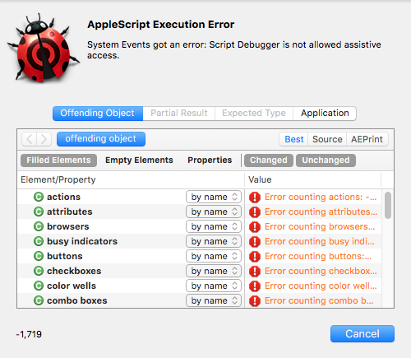Click the vertical scrollbar thumb in the list
Viewport: 411px width, 358px height.
[x=388, y=205]
